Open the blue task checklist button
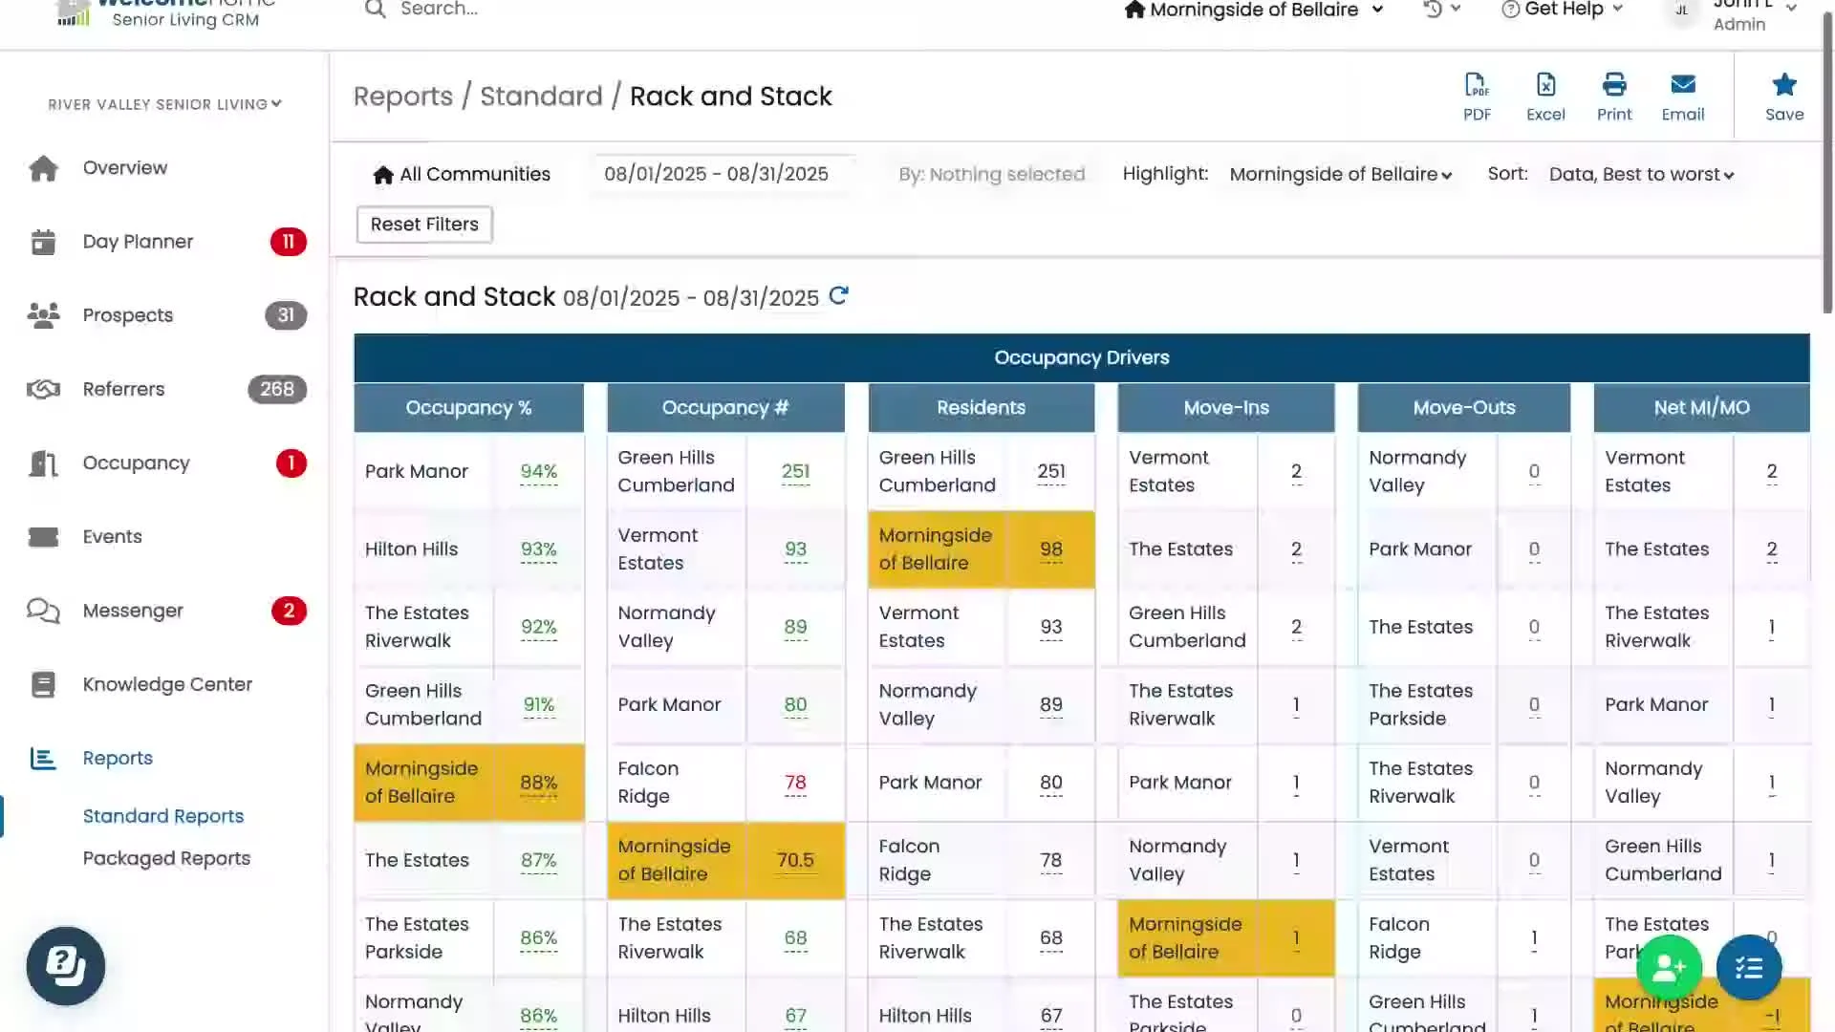1835x1032 pixels. click(1749, 967)
